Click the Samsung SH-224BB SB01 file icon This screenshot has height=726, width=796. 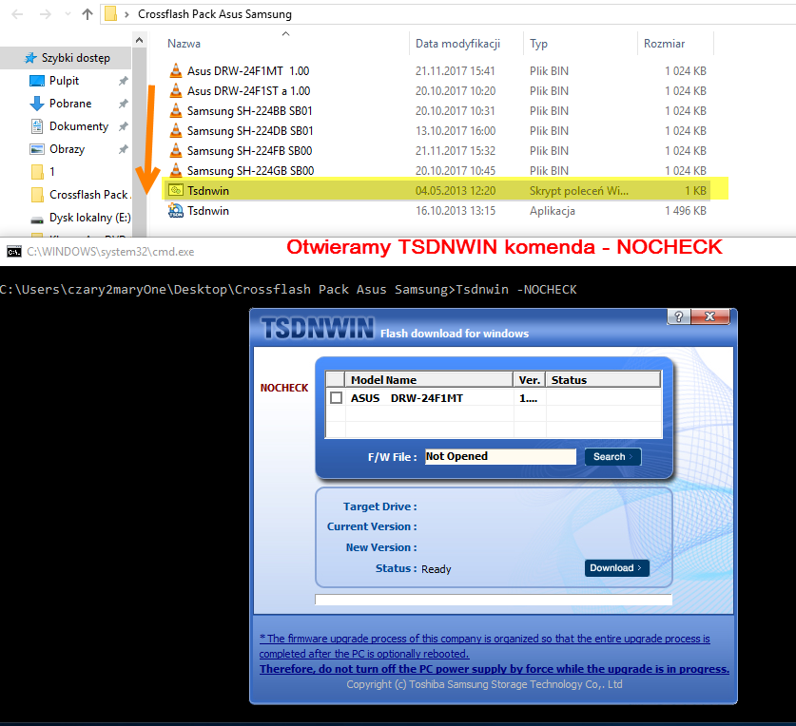[x=176, y=110]
